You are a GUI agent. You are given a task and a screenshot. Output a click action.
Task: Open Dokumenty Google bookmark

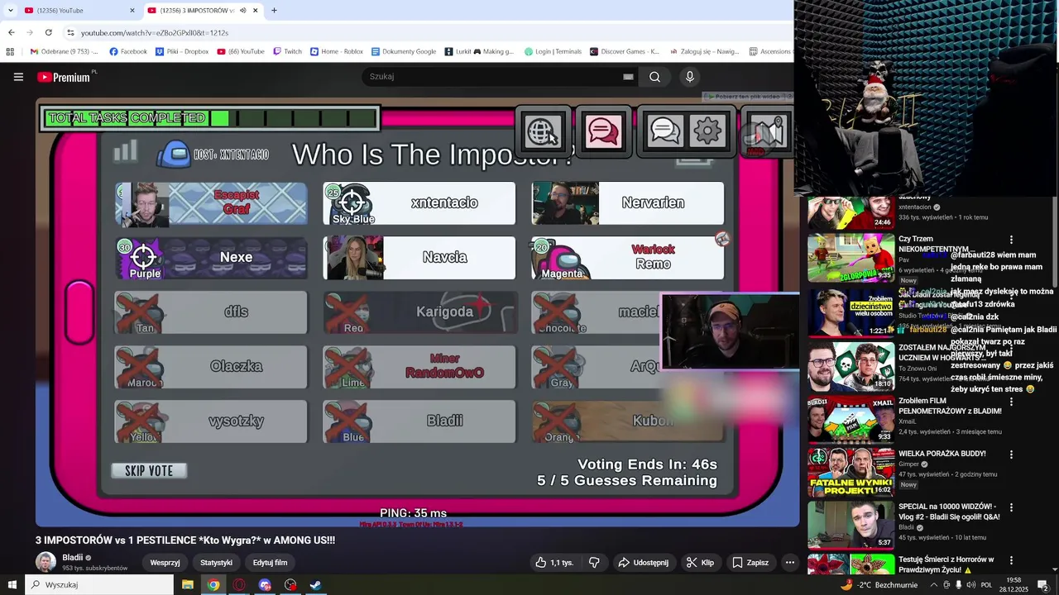tap(404, 51)
